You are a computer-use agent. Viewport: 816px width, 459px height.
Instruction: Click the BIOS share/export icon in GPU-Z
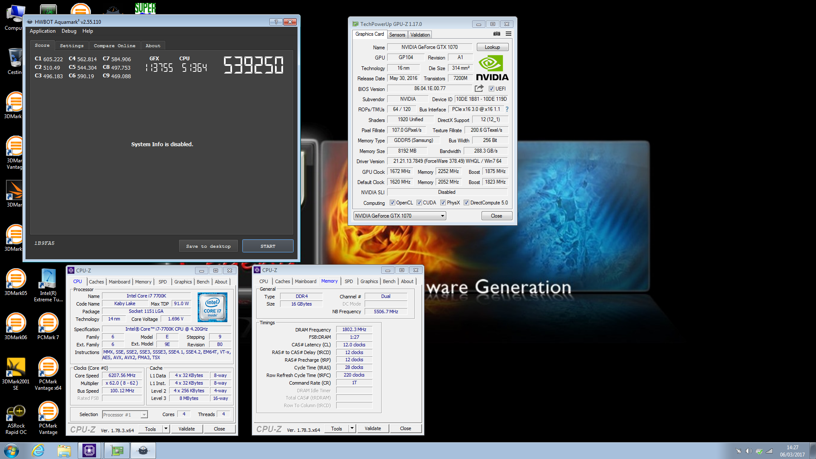pyautogui.click(x=479, y=88)
